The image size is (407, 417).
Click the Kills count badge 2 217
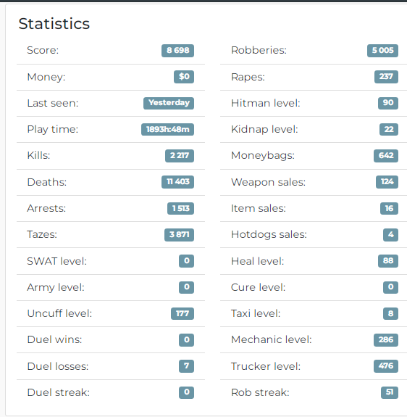pyautogui.click(x=180, y=156)
